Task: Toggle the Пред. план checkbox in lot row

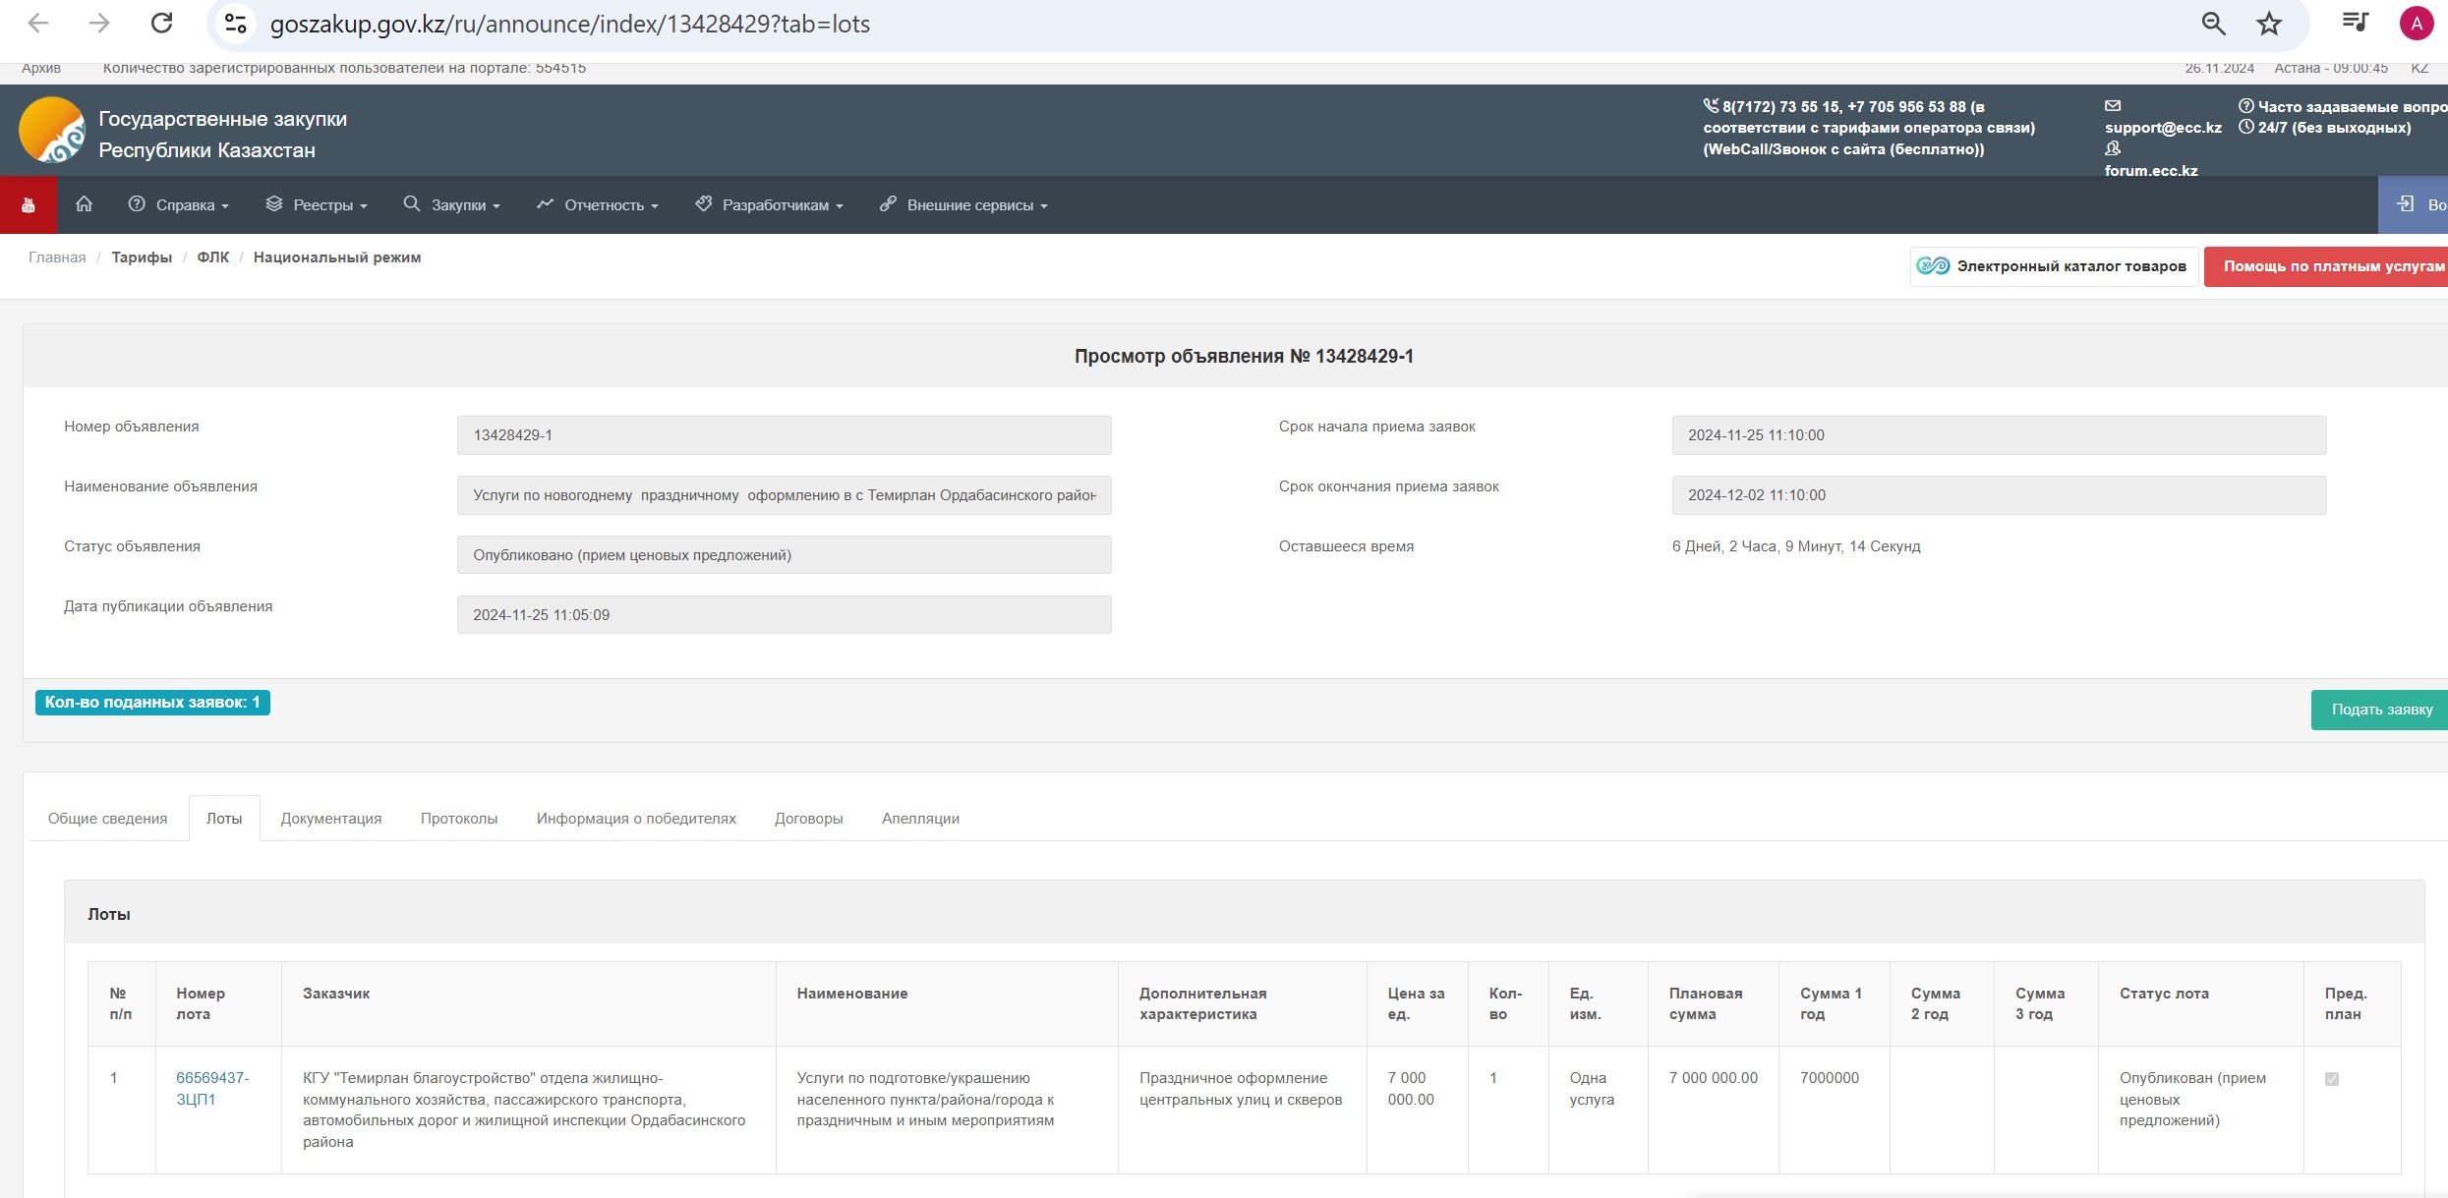Action: tap(2332, 1079)
